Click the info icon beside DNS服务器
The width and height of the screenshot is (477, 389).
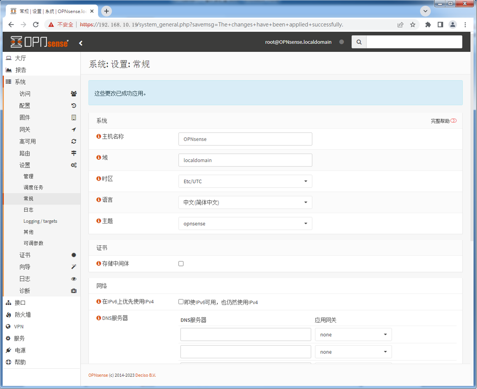coord(99,318)
